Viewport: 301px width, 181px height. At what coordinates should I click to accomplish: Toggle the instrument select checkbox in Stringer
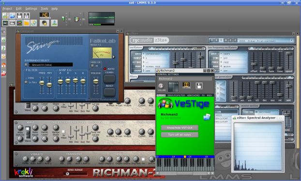click(x=26, y=65)
